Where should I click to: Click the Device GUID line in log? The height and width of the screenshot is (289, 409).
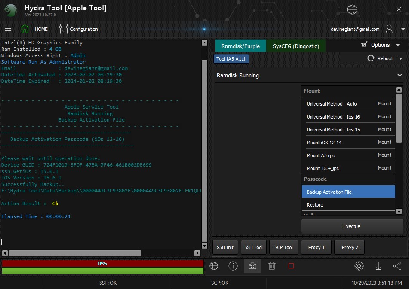click(x=77, y=165)
